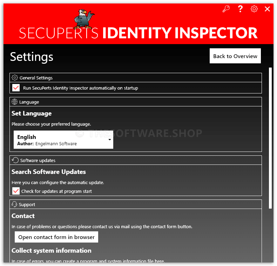Select the General Settings section header
Screen dimensions: 277x266
(136, 78)
